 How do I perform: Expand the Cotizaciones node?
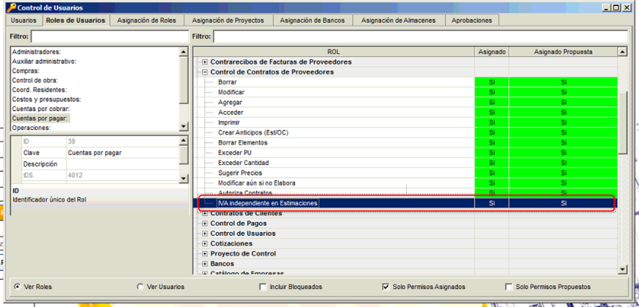(x=205, y=244)
